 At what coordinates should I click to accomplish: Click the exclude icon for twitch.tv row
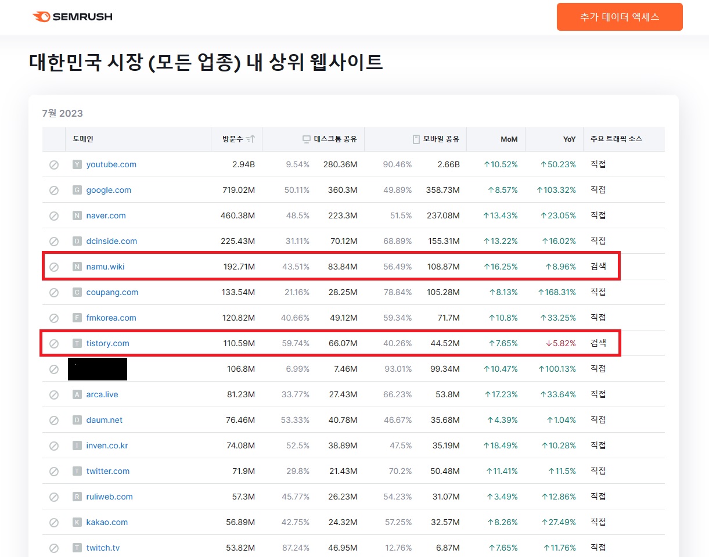54,548
